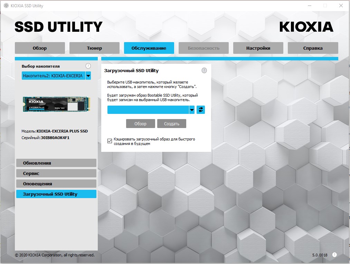Open the Сервис section

click(x=56, y=173)
